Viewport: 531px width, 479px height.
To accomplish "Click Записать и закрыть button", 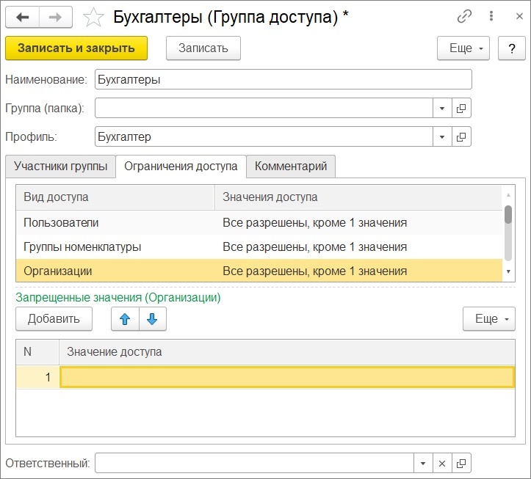I will [x=76, y=48].
